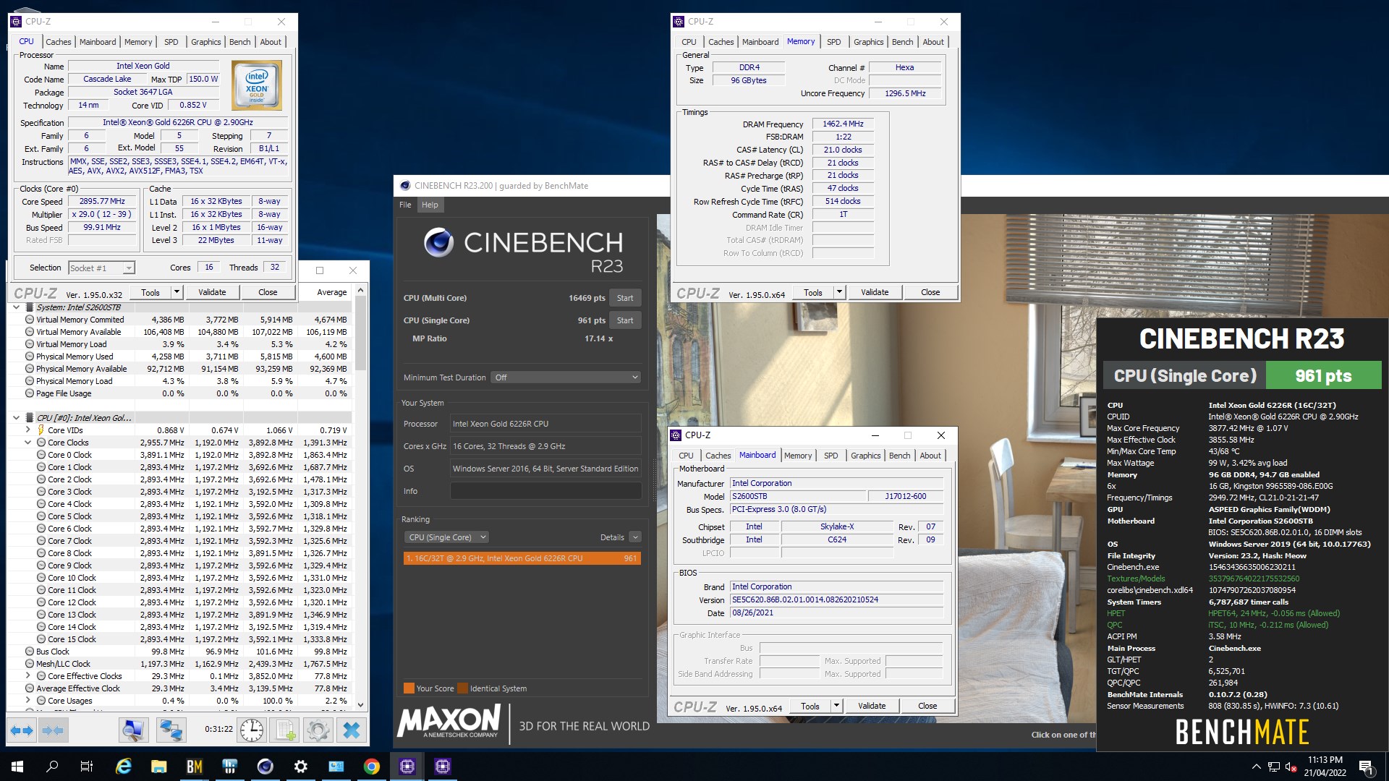Click the muted volume tray icon
1389x781 pixels.
point(1291,767)
